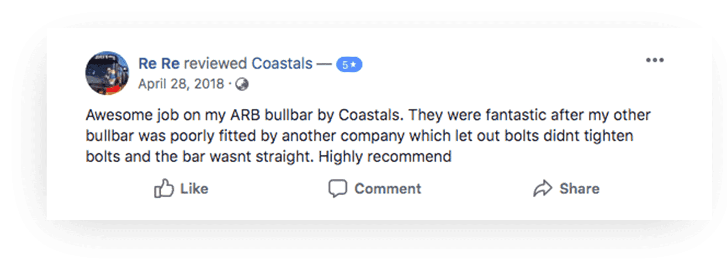Image resolution: width=727 pixels, height=270 pixels.
Task: Click the word 'reviewed' in the header
Action: point(216,64)
